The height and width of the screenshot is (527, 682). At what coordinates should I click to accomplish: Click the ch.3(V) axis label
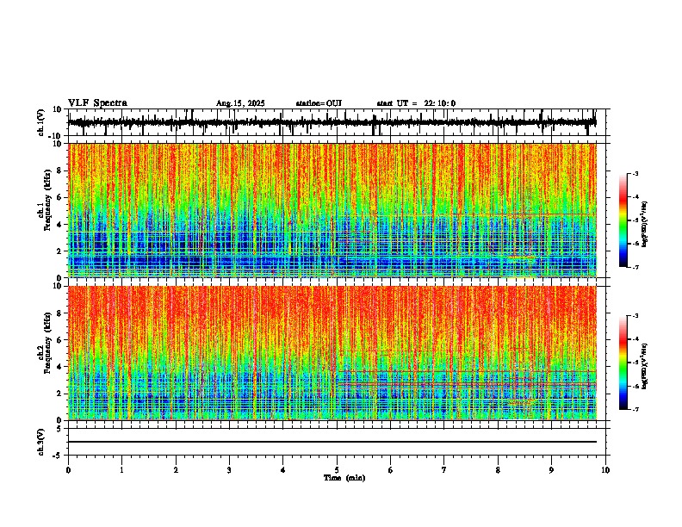coord(41,442)
